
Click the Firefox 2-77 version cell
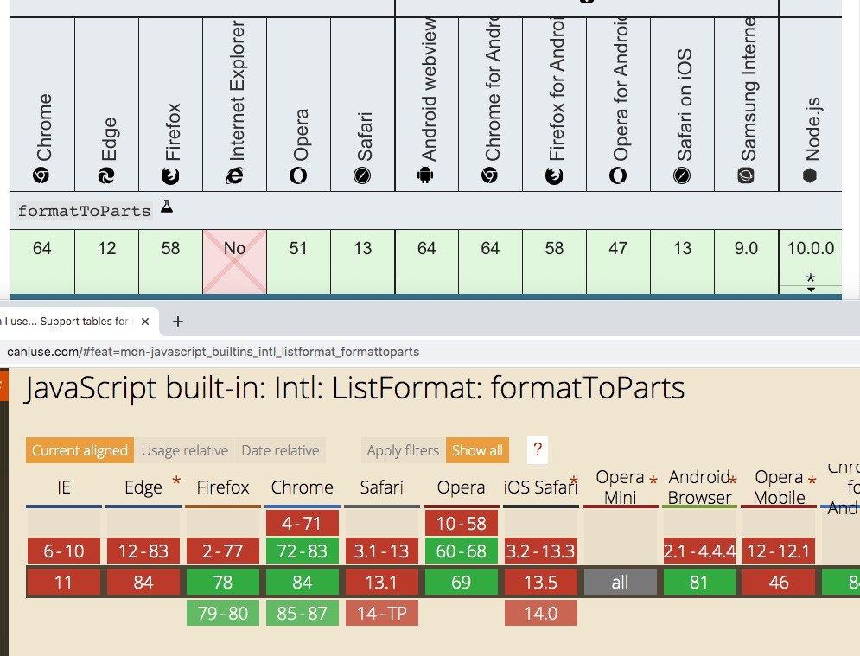pyautogui.click(x=223, y=551)
